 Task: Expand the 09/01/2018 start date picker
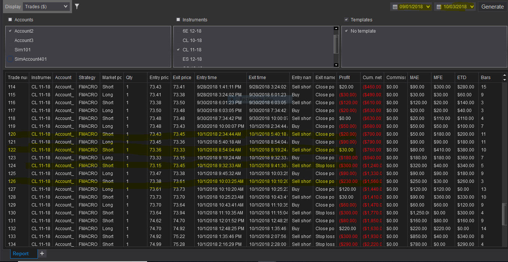[428, 7]
